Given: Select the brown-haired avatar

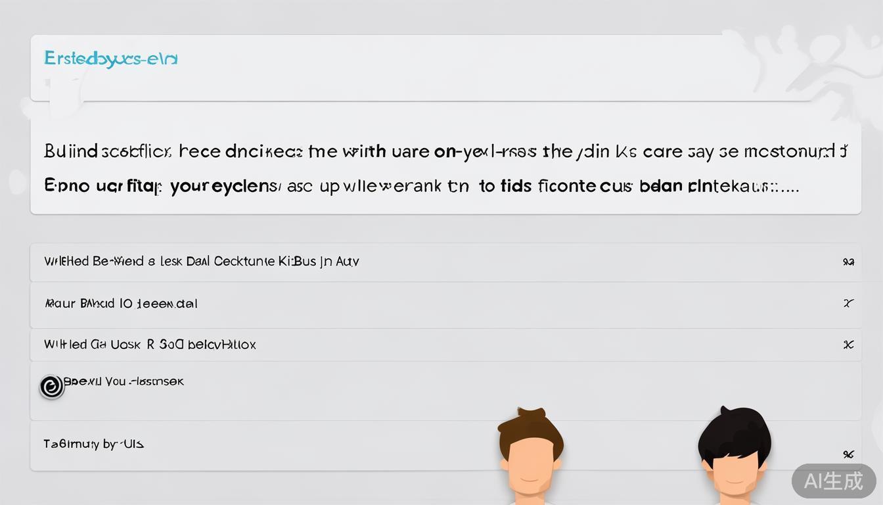Looking at the screenshot, I should click(x=530, y=452).
